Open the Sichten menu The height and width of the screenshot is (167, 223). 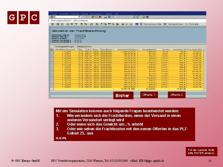(x=85, y=14)
